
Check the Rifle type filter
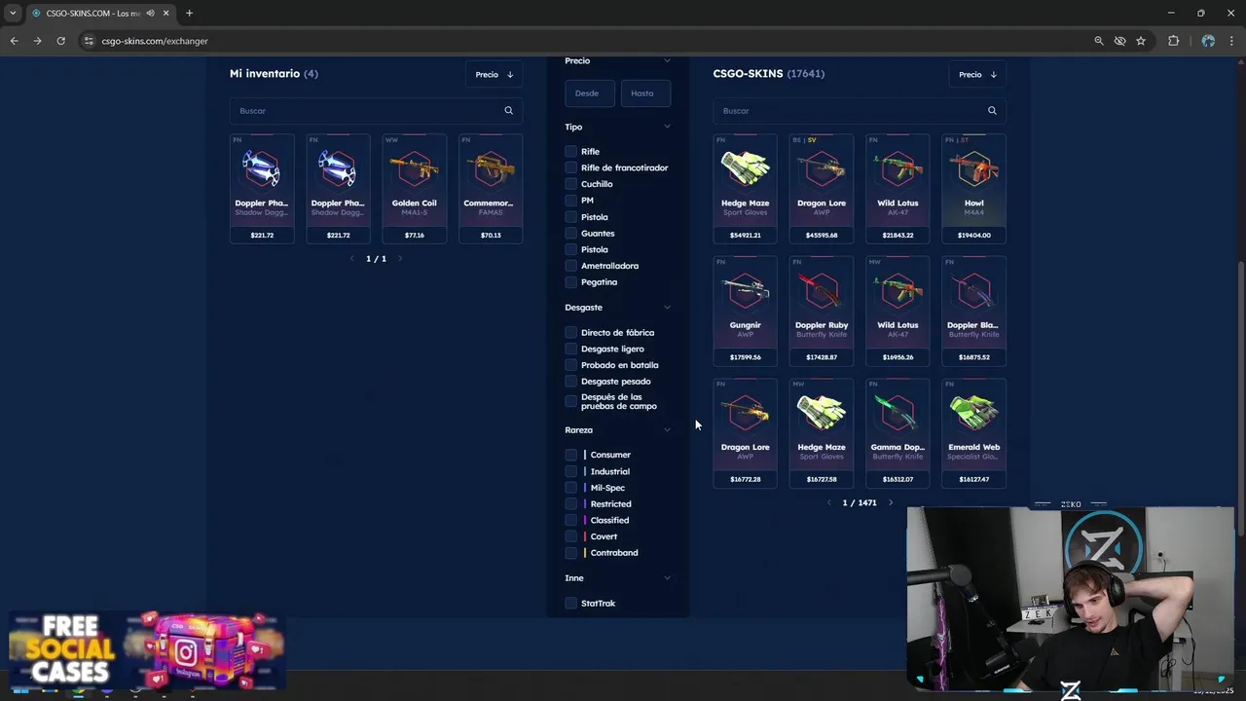pyautogui.click(x=571, y=151)
